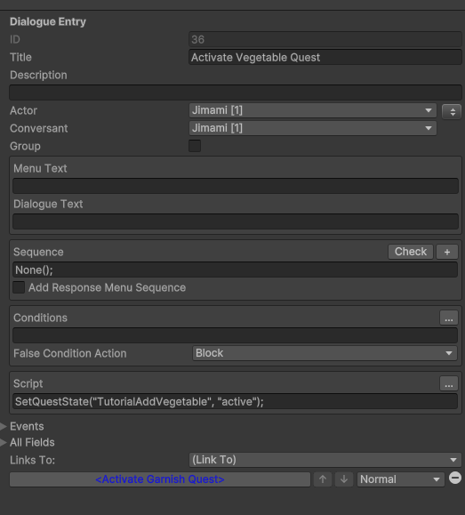Click into the SetQuestState Script field
The image size is (465, 515).
[235, 401]
